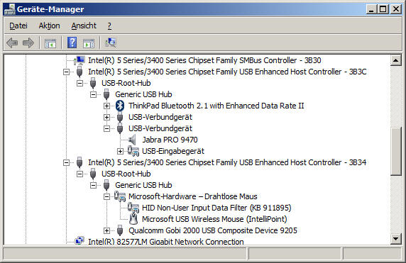406x263 pixels.
Task: Minimize the Geräte-Manager window
Action: pyautogui.click(x=371, y=9)
